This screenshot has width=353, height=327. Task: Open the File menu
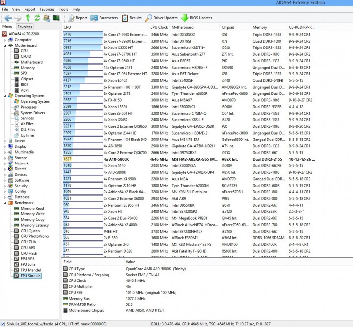coord(5,9)
